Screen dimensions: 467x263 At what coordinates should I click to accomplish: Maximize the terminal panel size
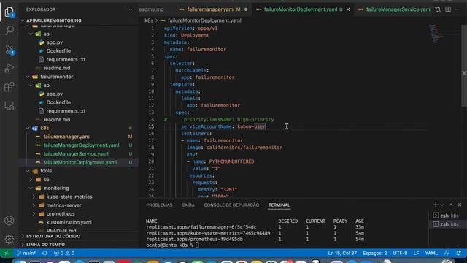tap(451, 205)
